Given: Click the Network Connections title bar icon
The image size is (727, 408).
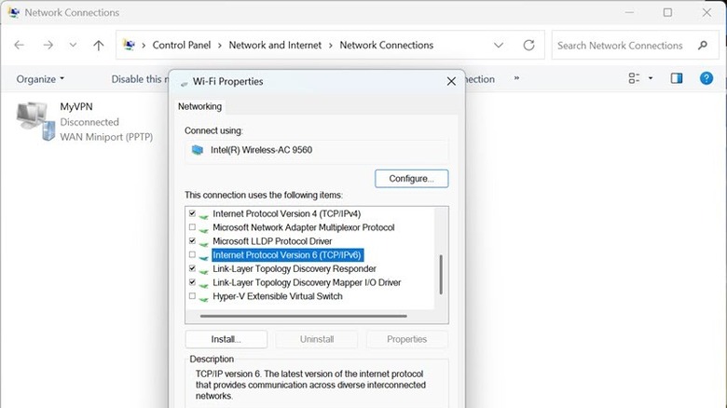Looking at the screenshot, I should (14, 12).
